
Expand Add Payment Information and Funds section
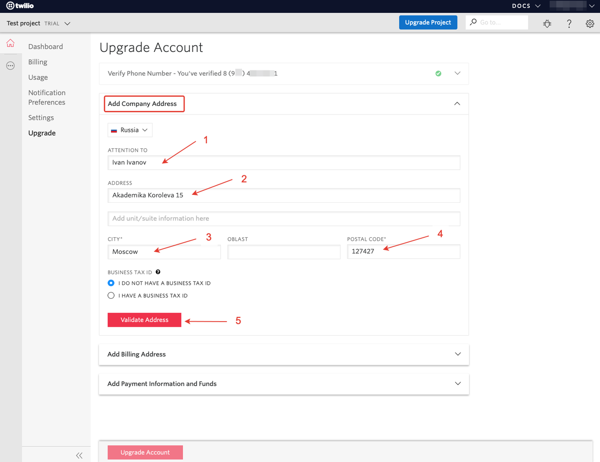pyautogui.click(x=457, y=384)
